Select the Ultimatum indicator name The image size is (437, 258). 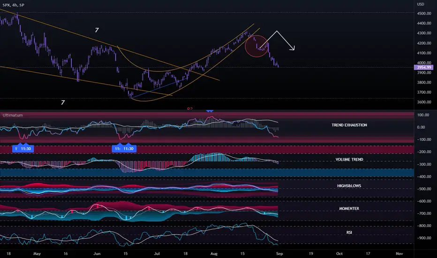(x=13, y=114)
